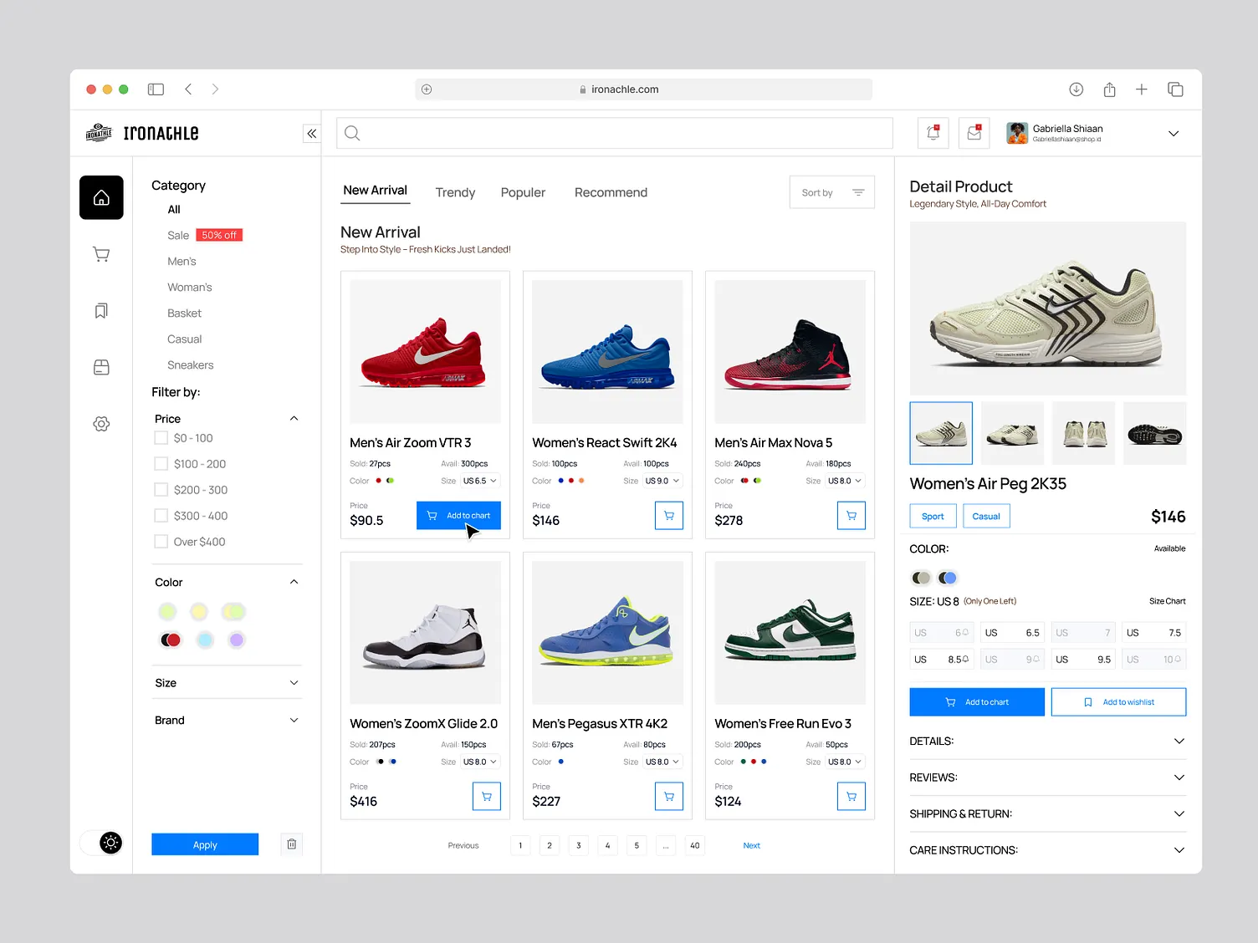The image size is (1258, 943).
Task: Open the shopping cart sidebar icon
Action: [x=101, y=254]
